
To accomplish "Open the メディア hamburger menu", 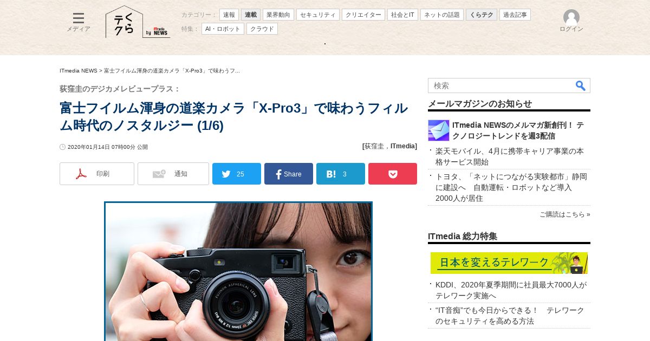I will 79,22.
